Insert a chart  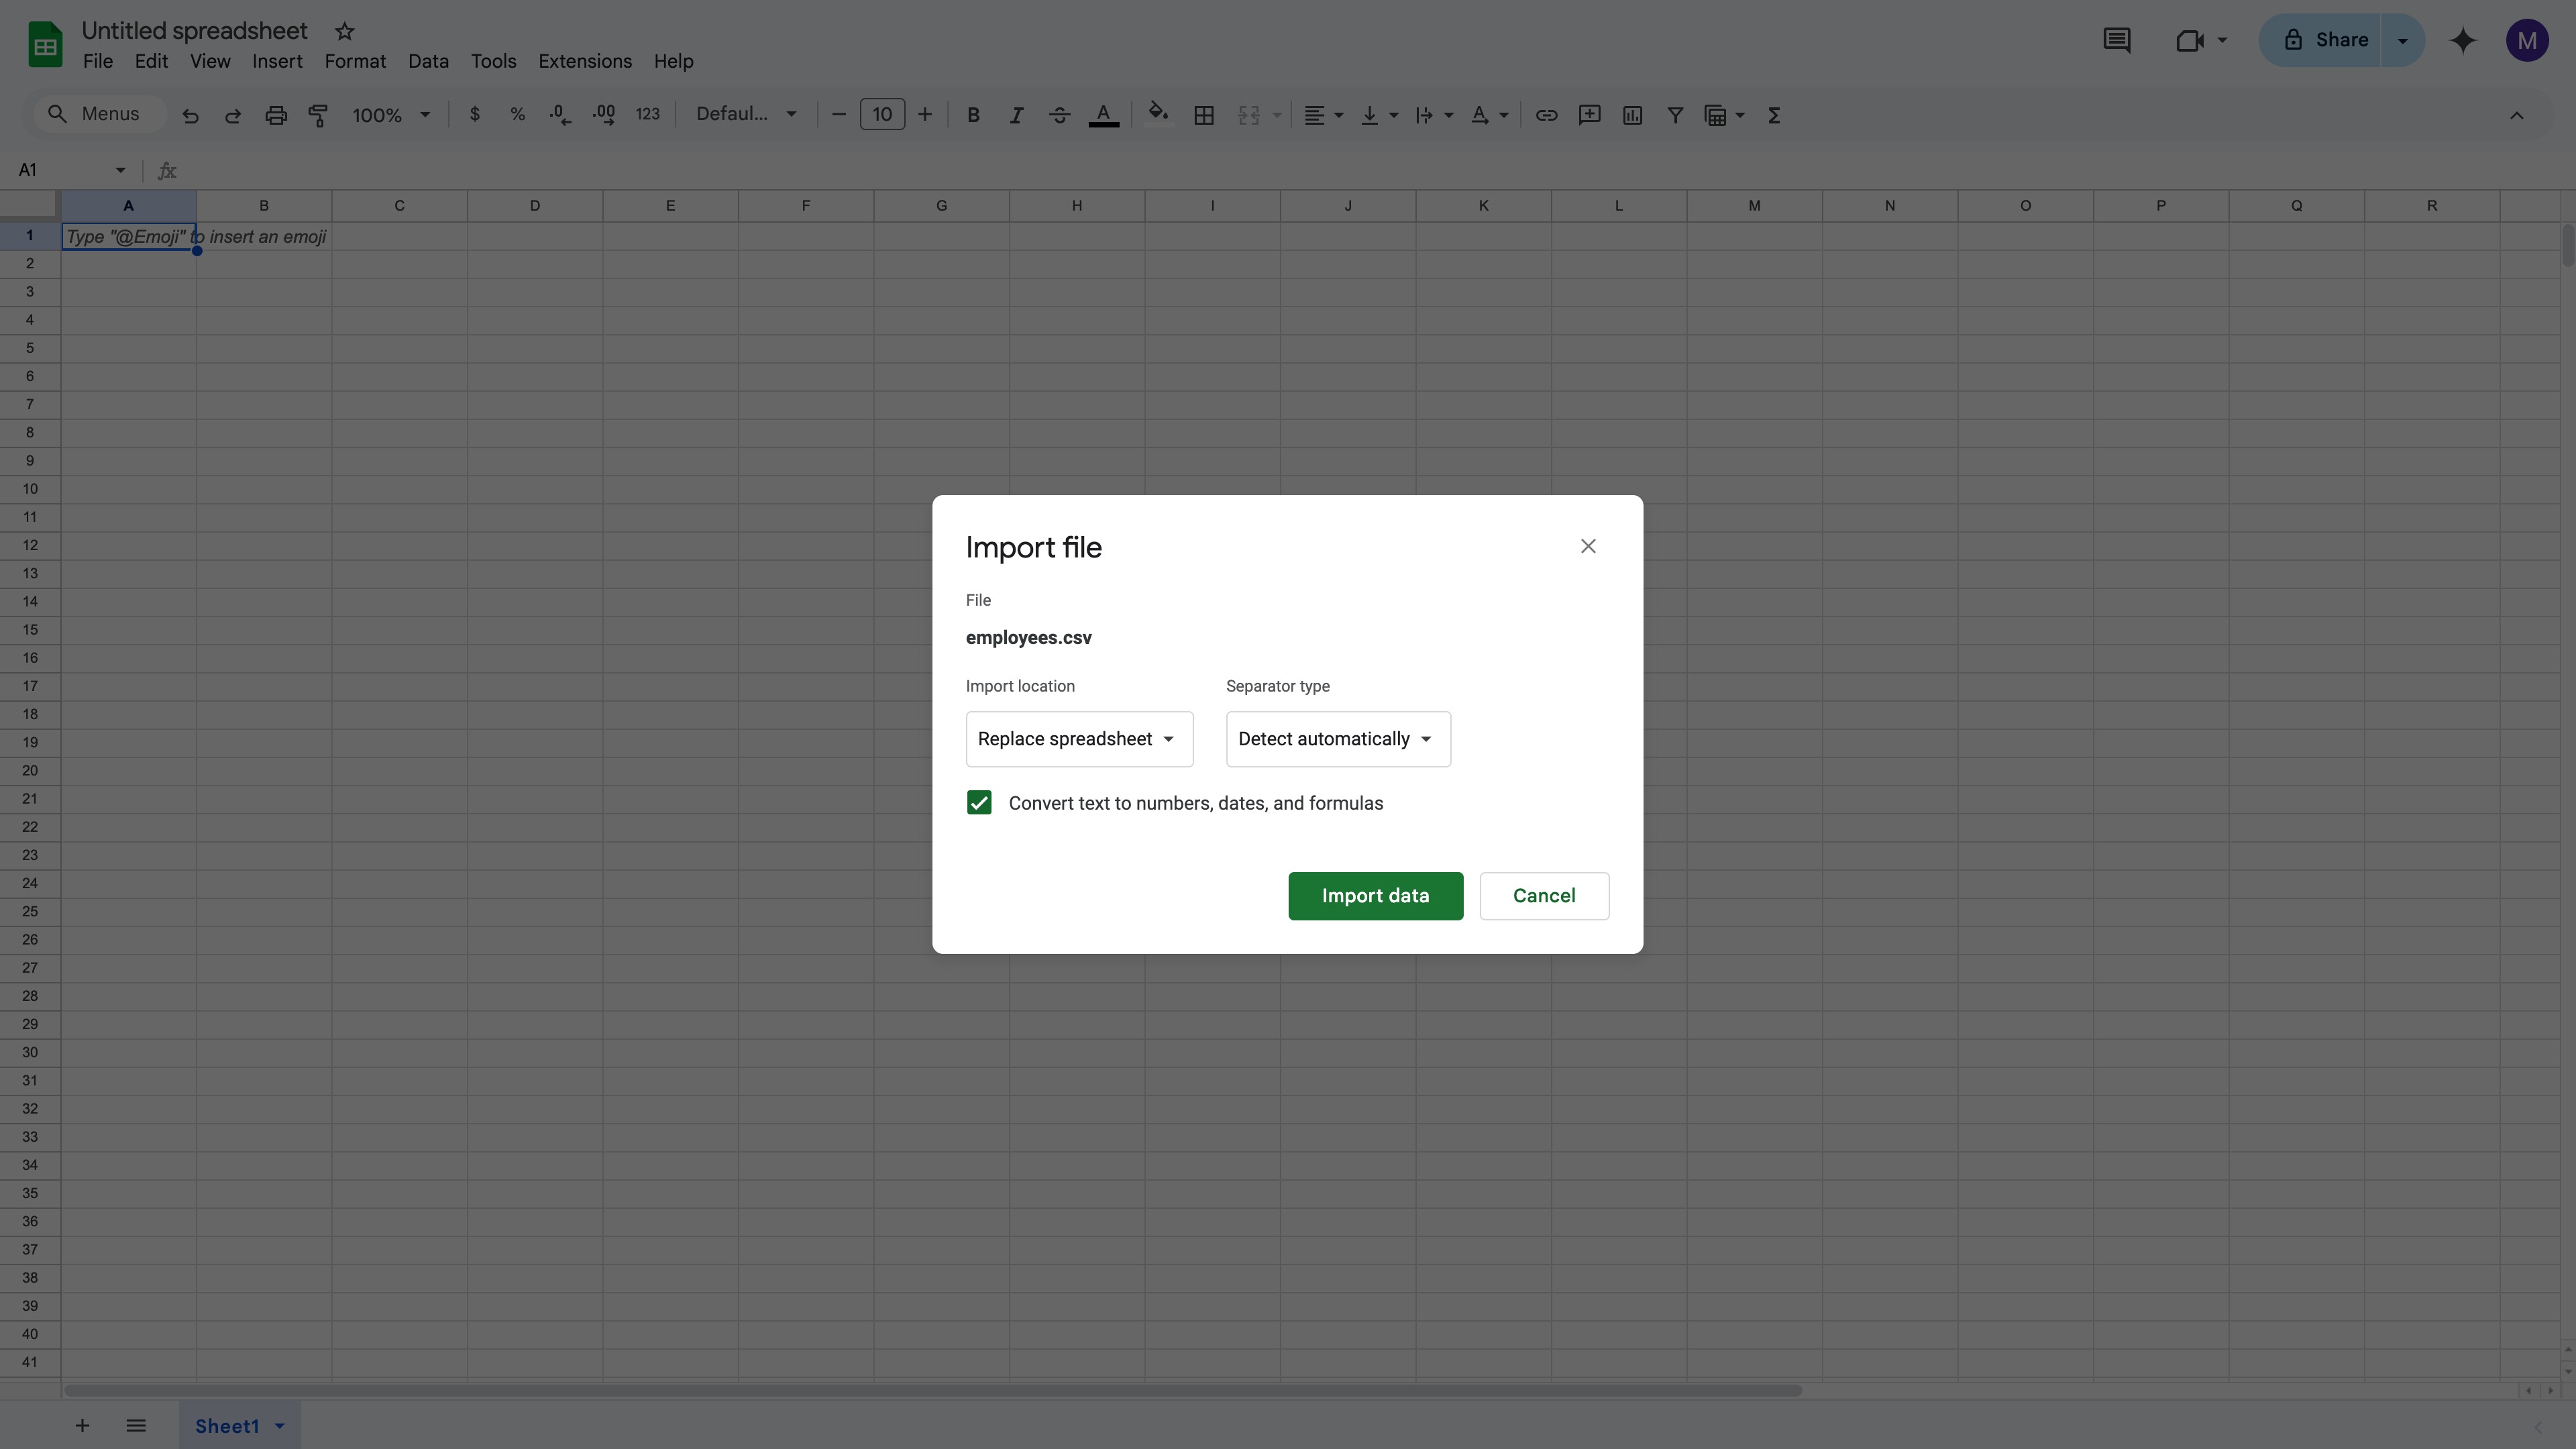(1632, 115)
